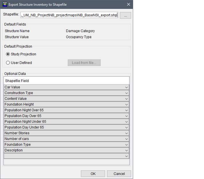The height and width of the screenshot is (179, 204).
Task: Click the Occupancy Type default field label
Action: 79,37
